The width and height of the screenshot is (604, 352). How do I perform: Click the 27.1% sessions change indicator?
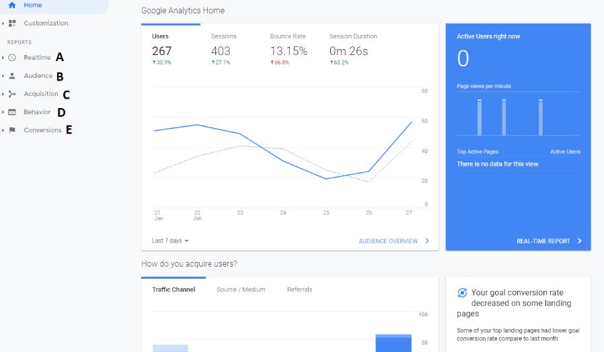221,62
